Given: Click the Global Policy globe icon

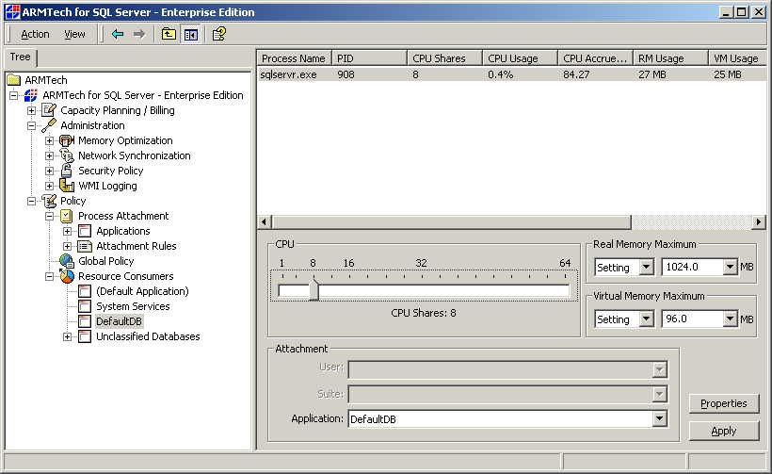Looking at the screenshot, I should point(67,261).
